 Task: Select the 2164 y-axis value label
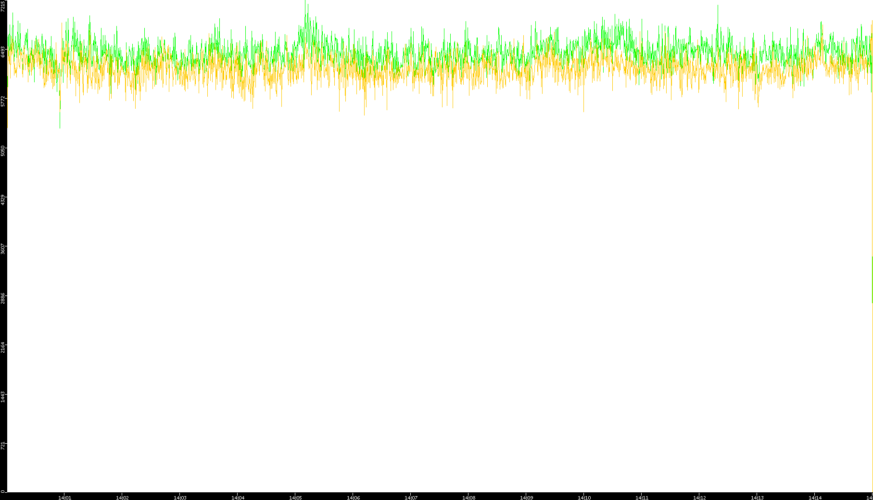click(3, 347)
